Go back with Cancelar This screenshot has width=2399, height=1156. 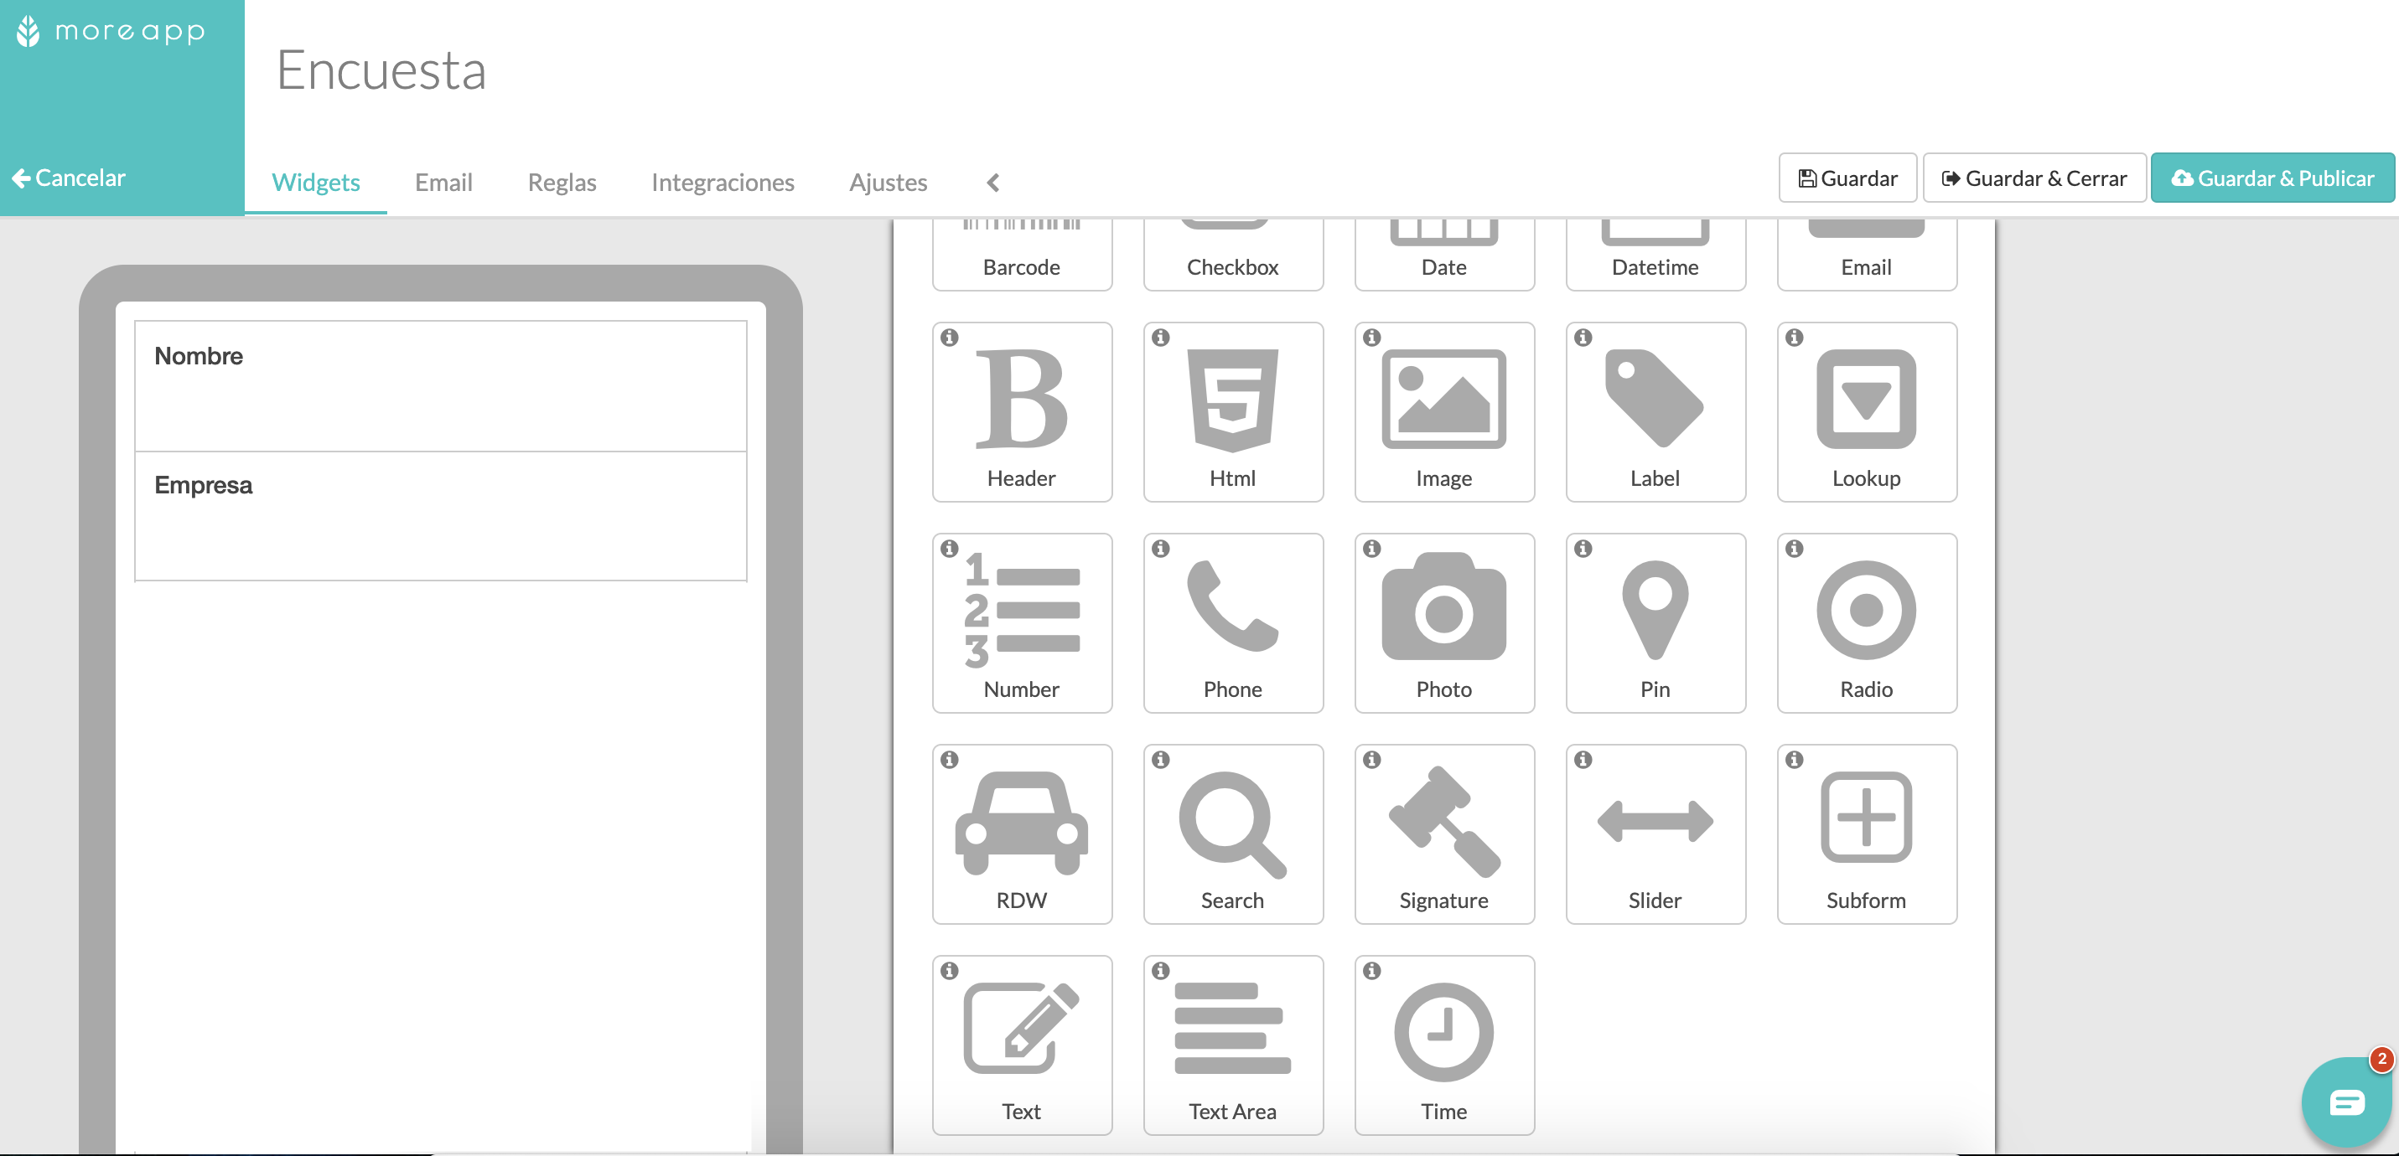69,178
